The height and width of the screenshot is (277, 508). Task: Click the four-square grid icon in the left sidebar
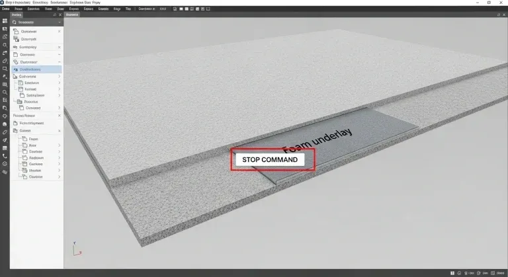tap(5, 20)
